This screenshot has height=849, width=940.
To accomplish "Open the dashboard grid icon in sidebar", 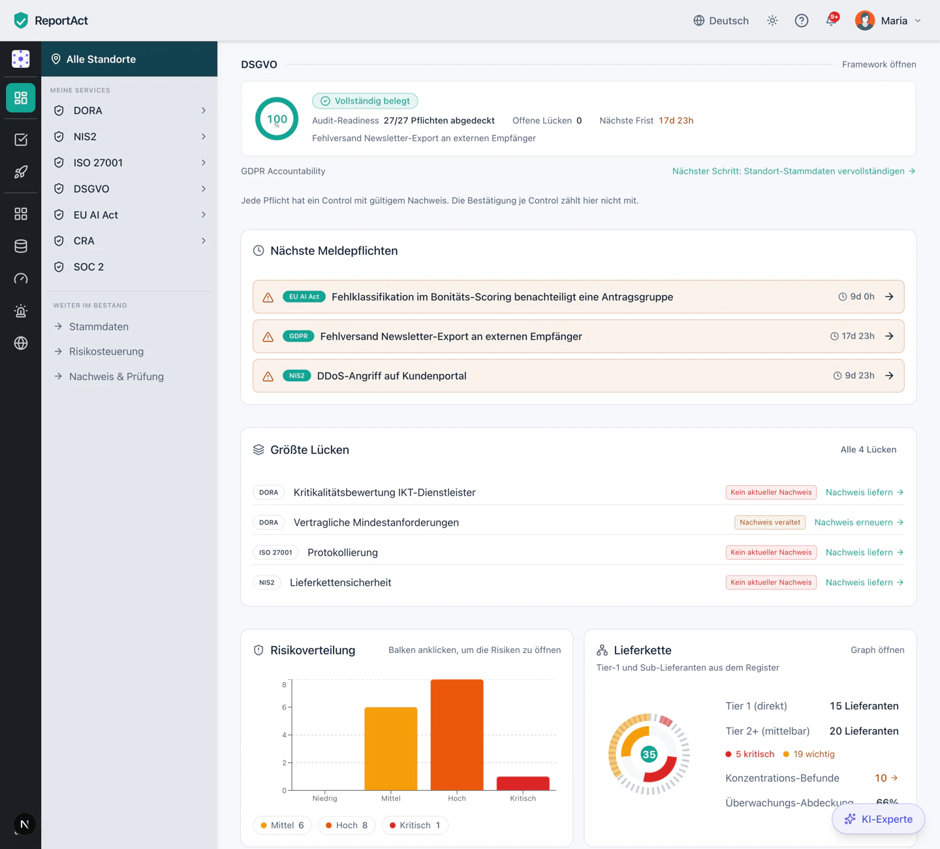I will coord(20,98).
